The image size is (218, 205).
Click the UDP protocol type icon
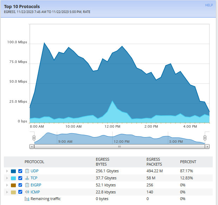click(27, 171)
